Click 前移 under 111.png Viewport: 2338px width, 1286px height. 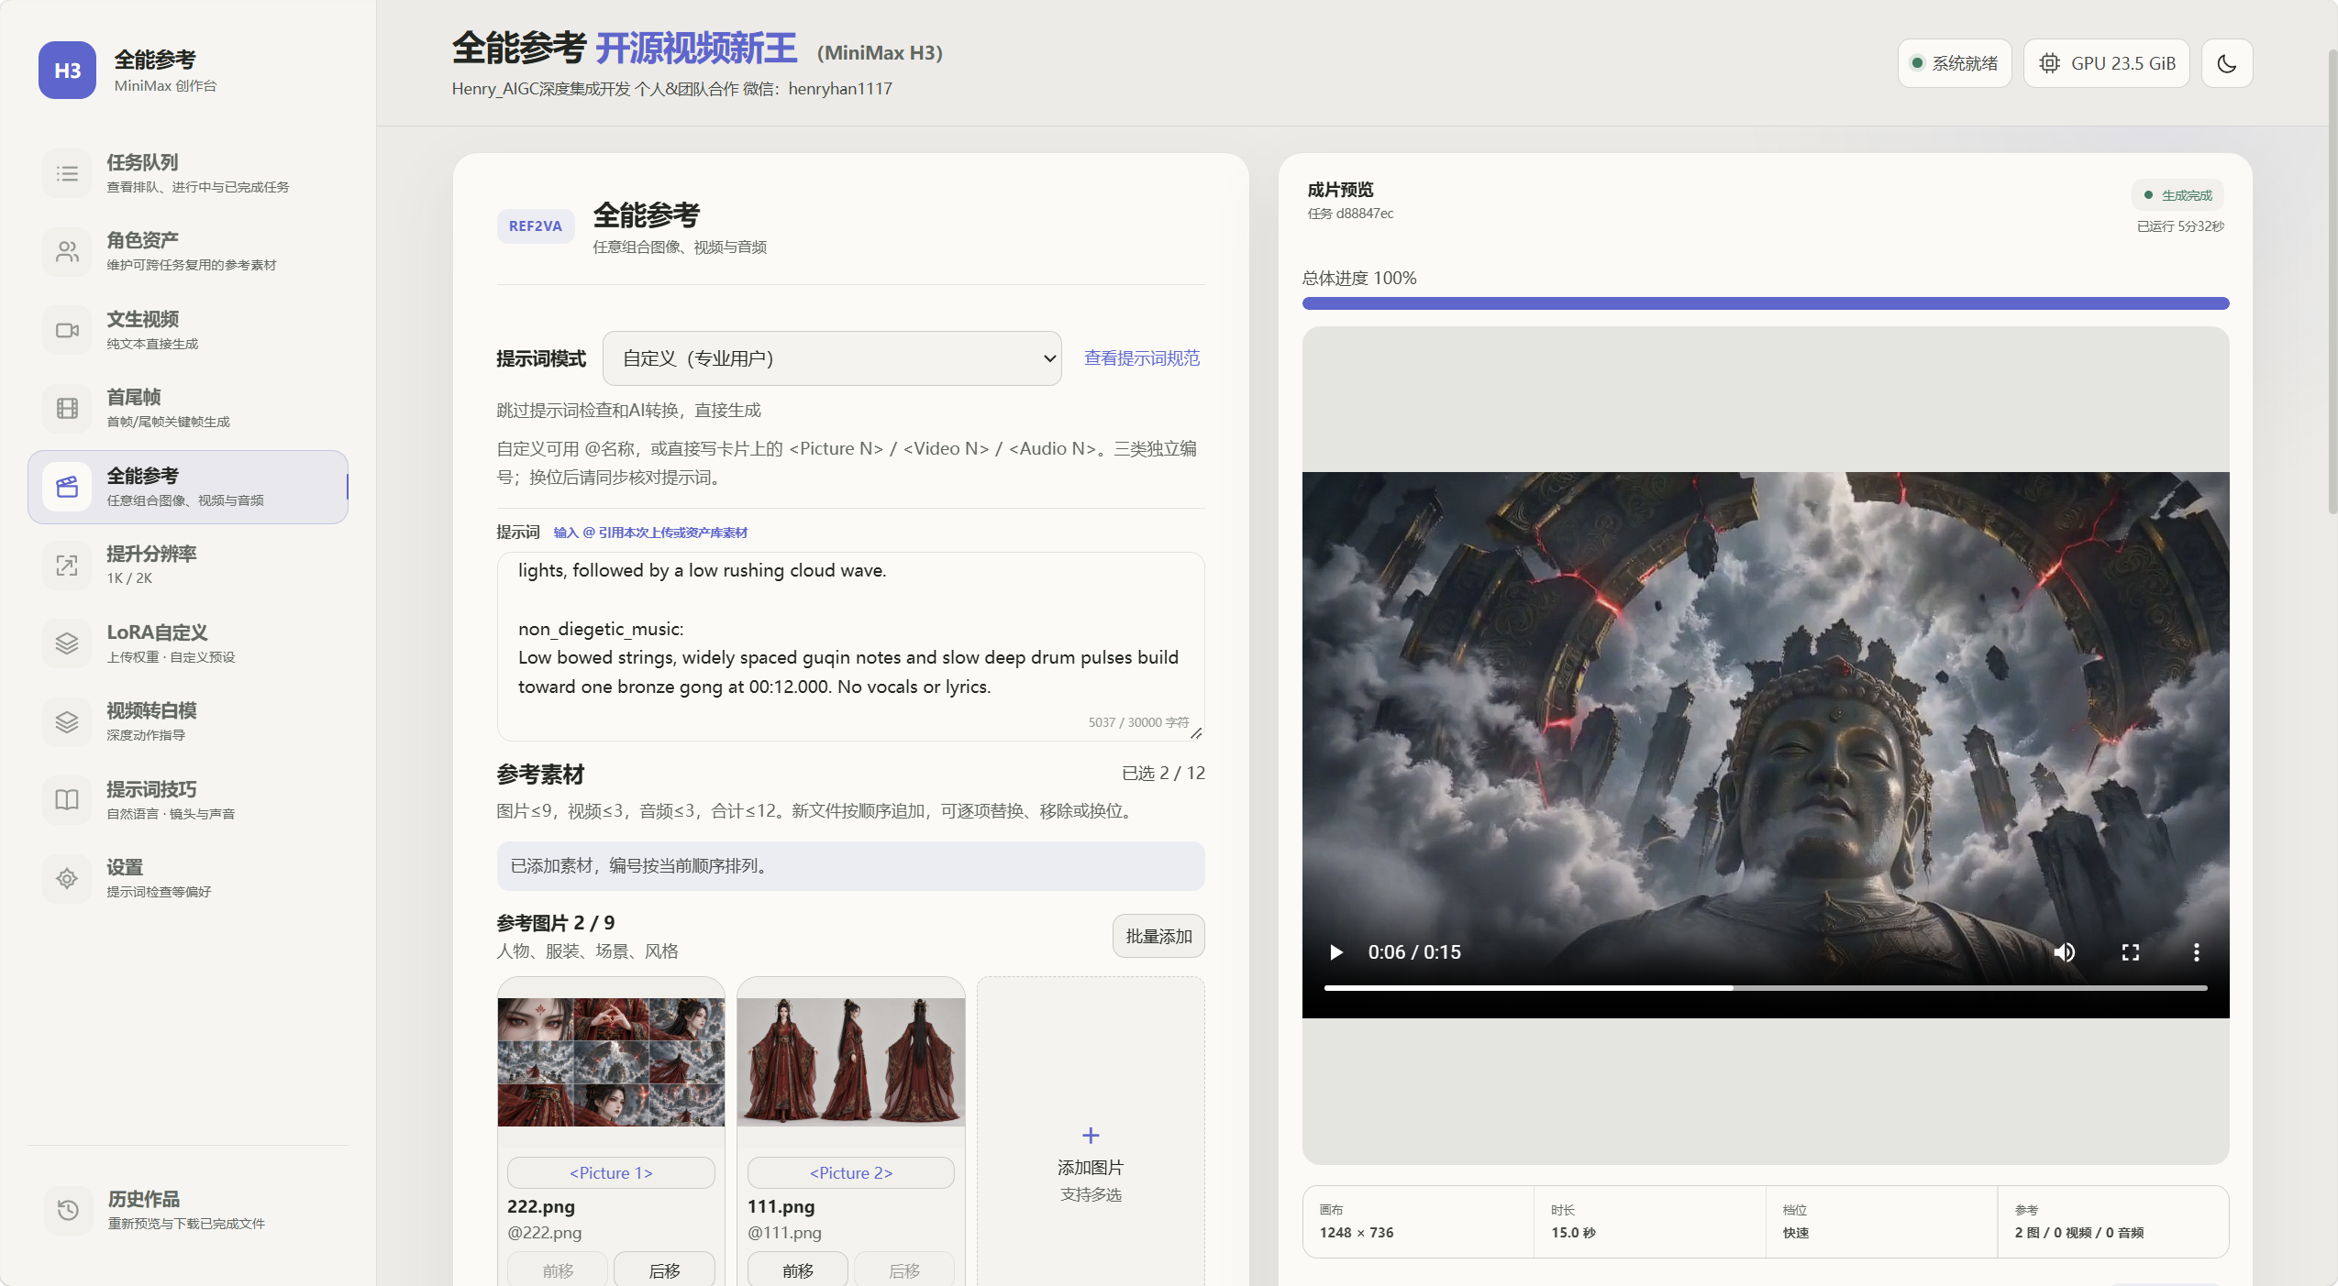click(x=798, y=1270)
